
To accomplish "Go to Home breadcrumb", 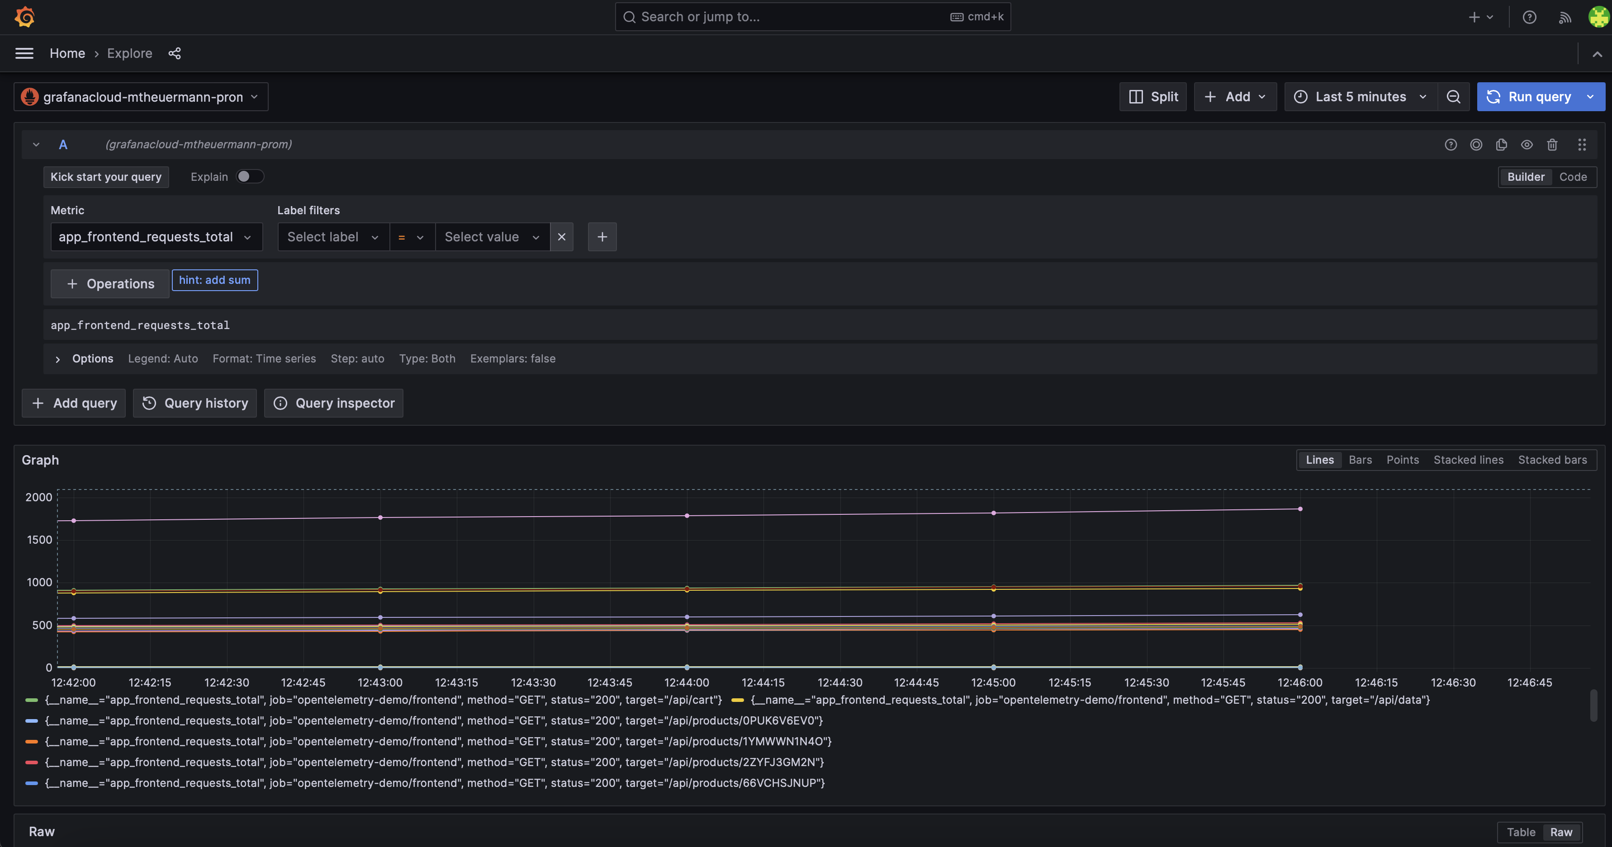I will pyautogui.click(x=67, y=53).
